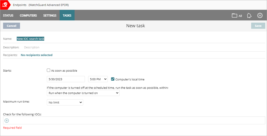This screenshot has height=136, width=267.
Task: Click the 5/30/2023 start date field
Action: 66,79
